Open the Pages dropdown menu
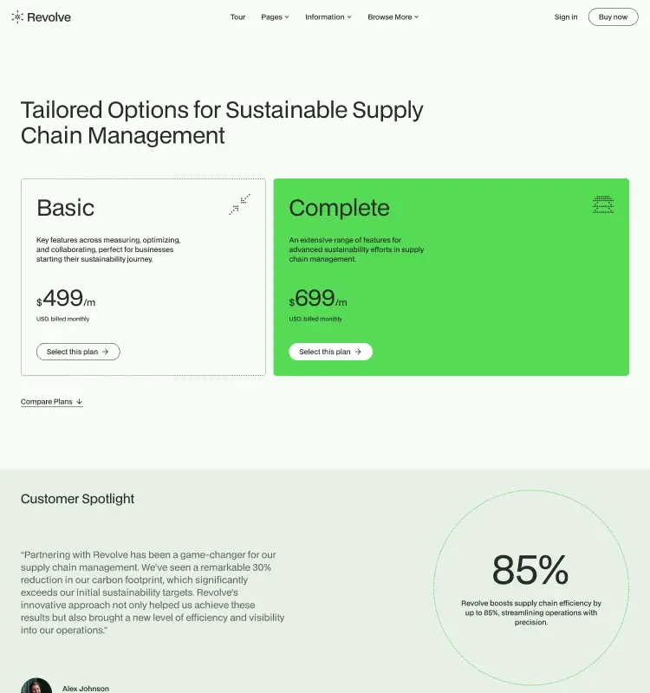This screenshot has height=693, width=650. click(275, 16)
